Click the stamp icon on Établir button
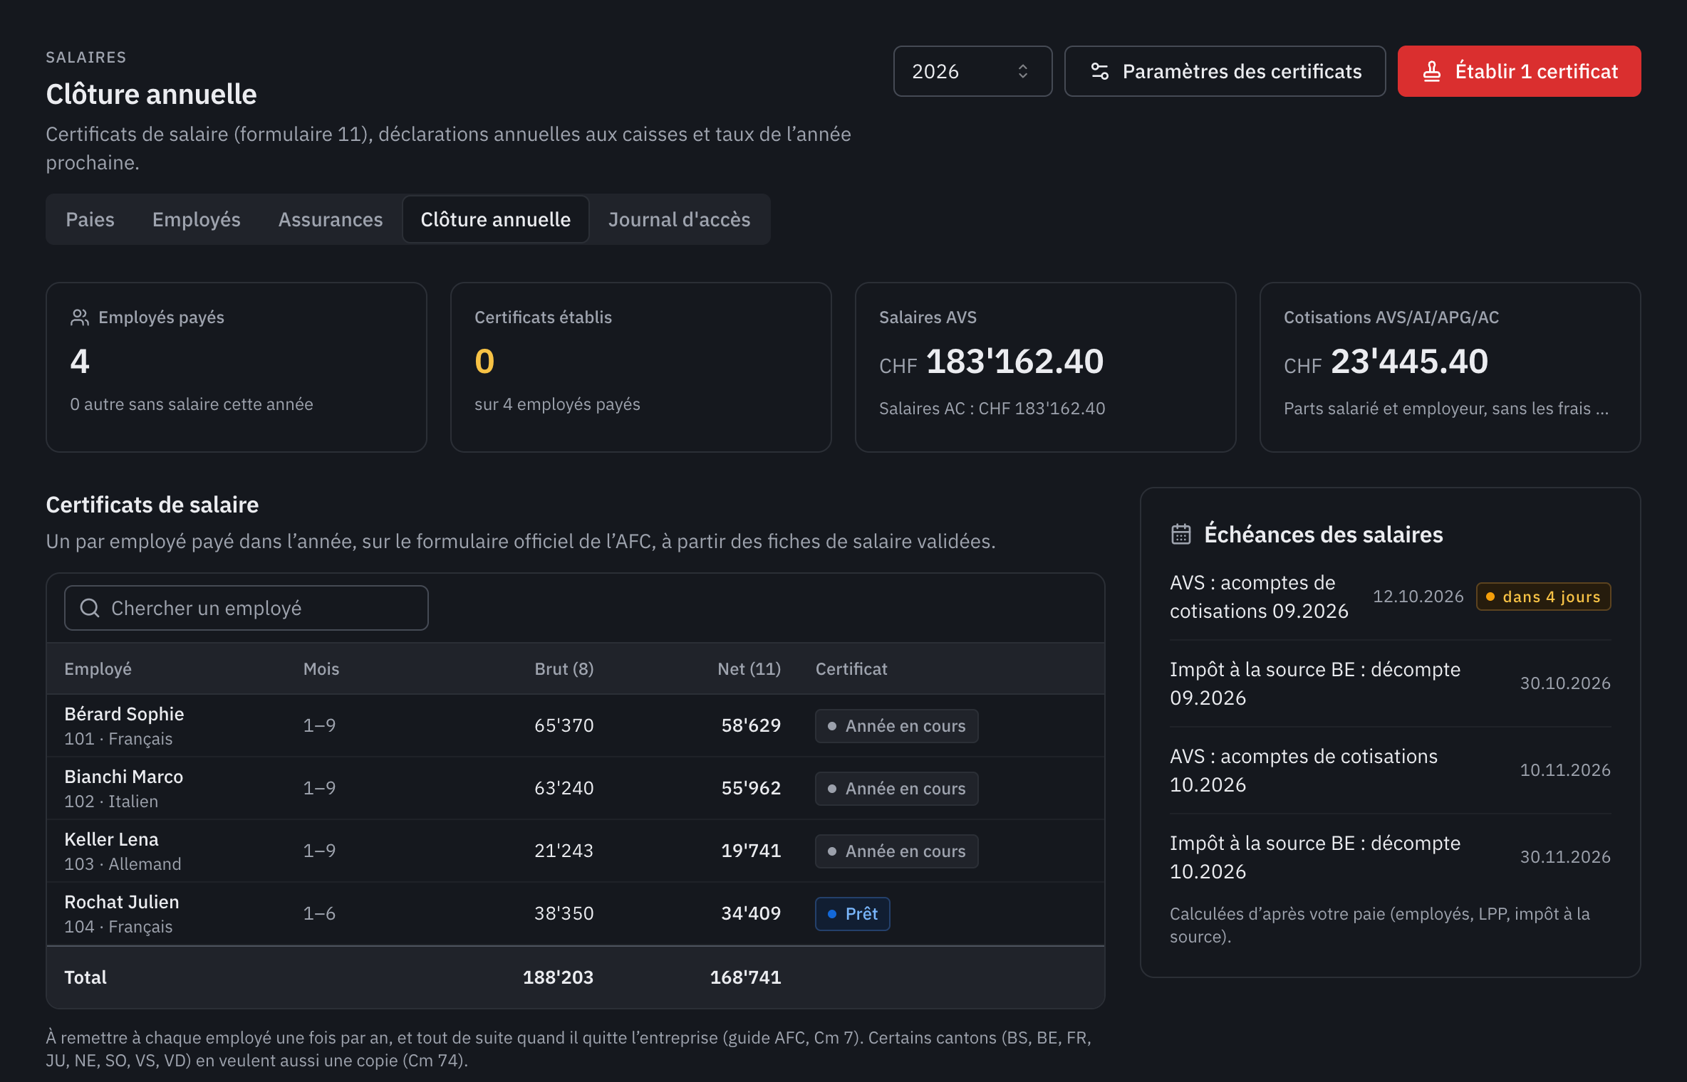The width and height of the screenshot is (1687, 1082). (x=1431, y=71)
